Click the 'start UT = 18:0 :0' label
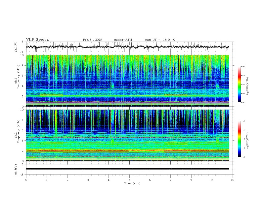Image resolution: width=262 pixels, height=202 pixels. tap(160, 40)
